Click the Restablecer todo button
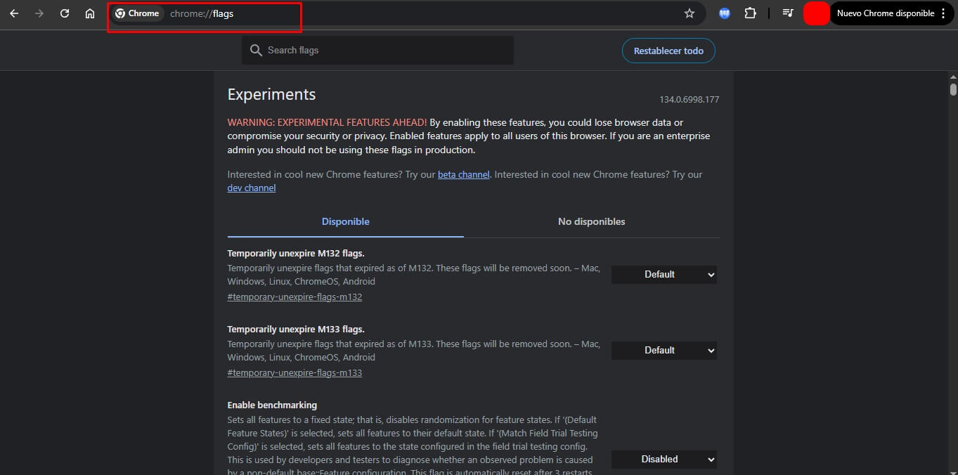This screenshot has height=475, width=958. 668,51
